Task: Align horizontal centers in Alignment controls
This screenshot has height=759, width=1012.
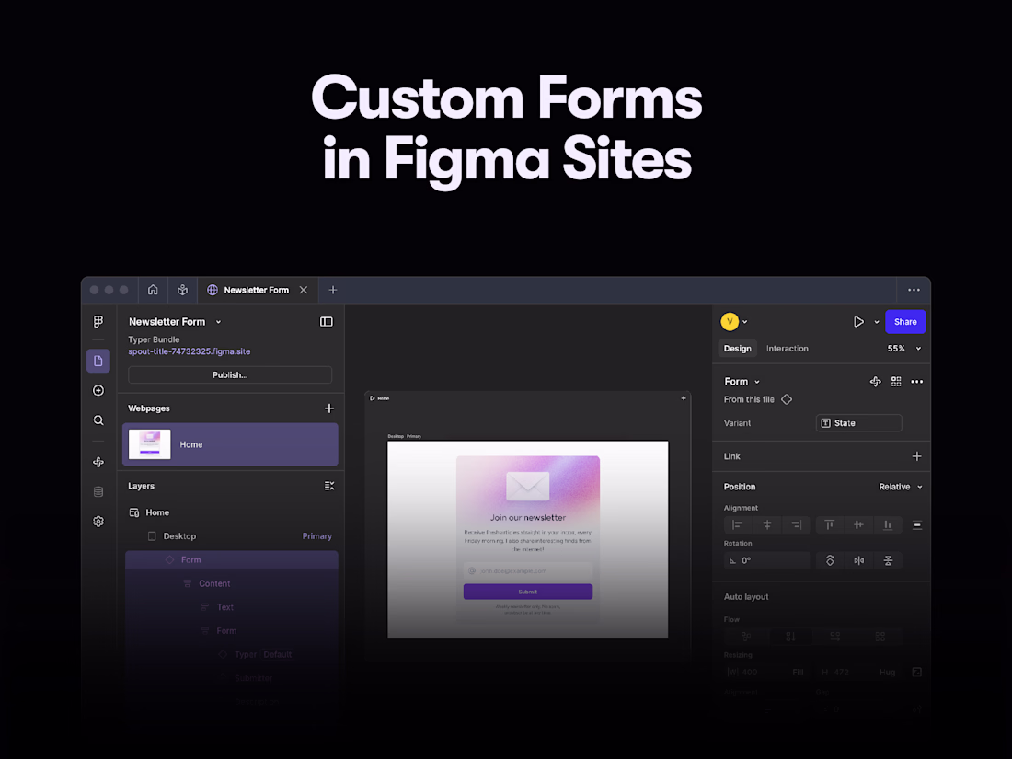Action: 767,524
